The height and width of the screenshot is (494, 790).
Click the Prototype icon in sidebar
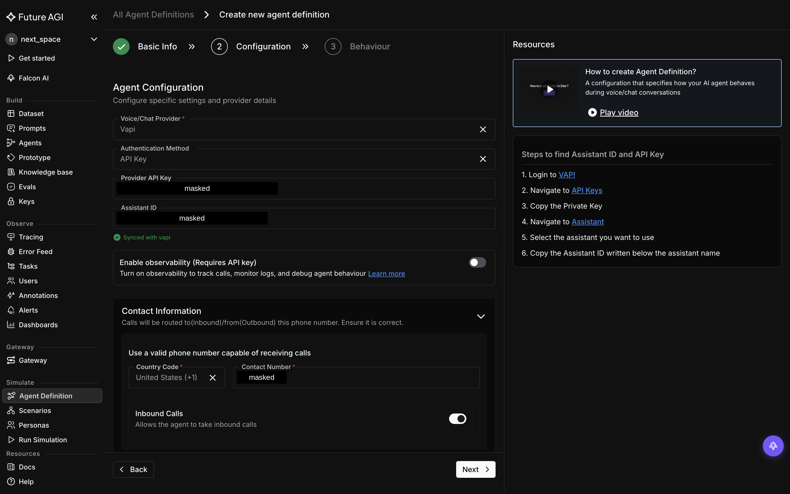11,157
